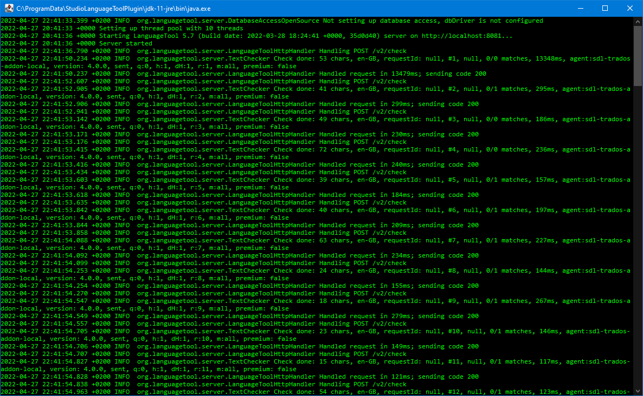Minimize the java.exe console window
Image resolution: width=643 pixels, height=396 pixels.
tap(580, 8)
